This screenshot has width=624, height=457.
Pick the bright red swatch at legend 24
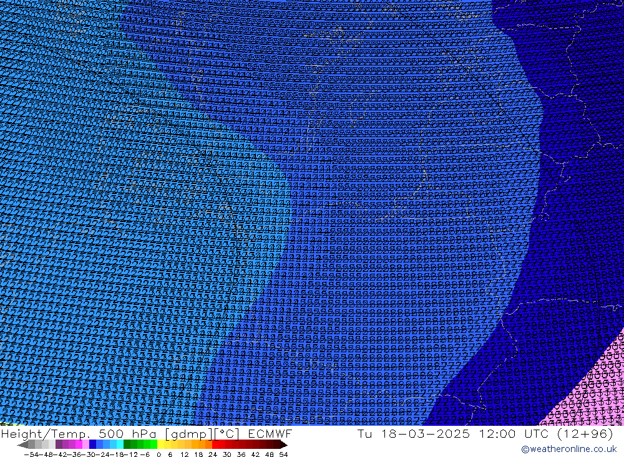click(215, 445)
